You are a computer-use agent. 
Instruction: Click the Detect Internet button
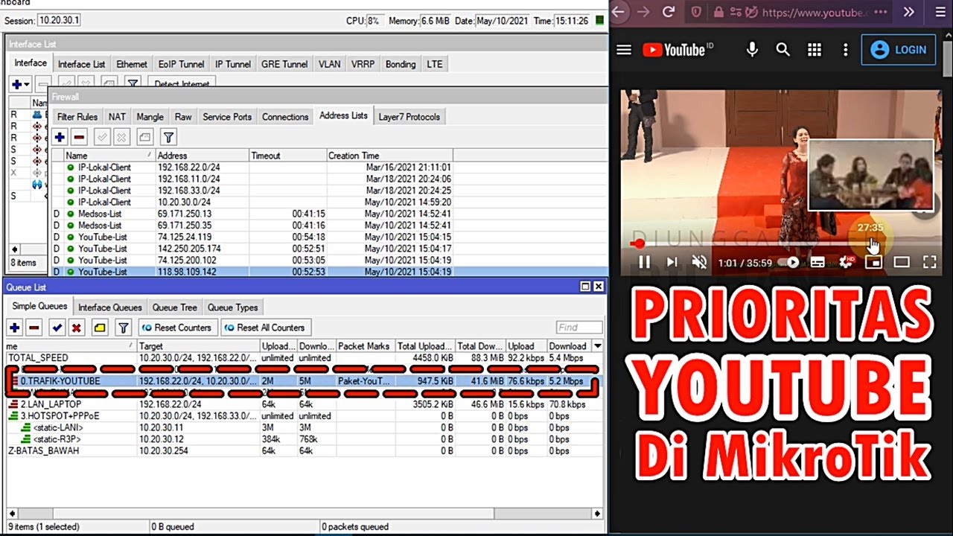coord(182,84)
